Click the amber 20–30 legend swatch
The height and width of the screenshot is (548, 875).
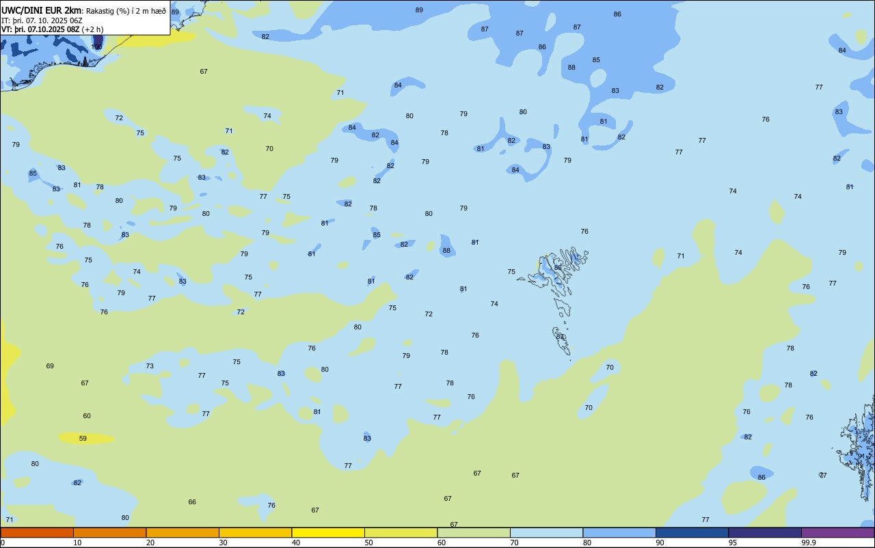click(x=183, y=532)
